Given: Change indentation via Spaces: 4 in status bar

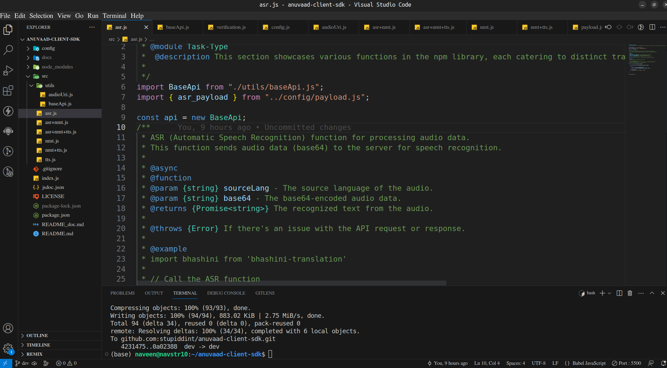Looking at the screenshot, I should (x=515, y=363).
